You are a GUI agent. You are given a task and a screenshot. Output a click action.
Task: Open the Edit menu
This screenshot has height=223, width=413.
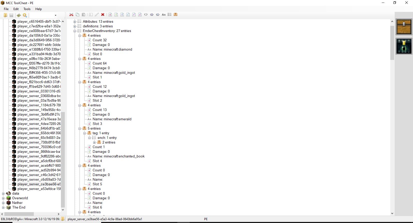[x=16, y=9]
